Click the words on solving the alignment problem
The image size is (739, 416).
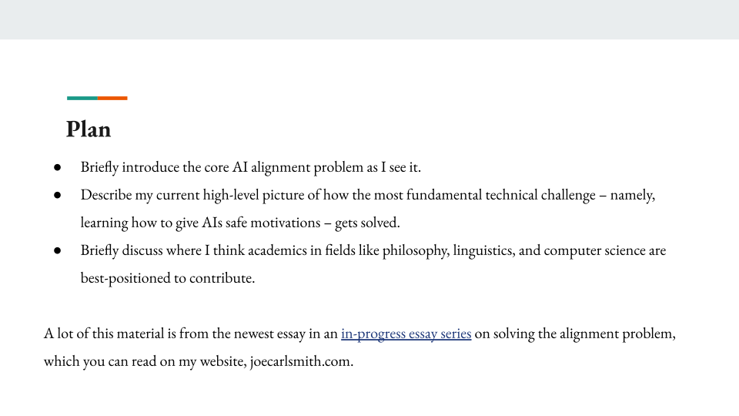click(575, 334)
